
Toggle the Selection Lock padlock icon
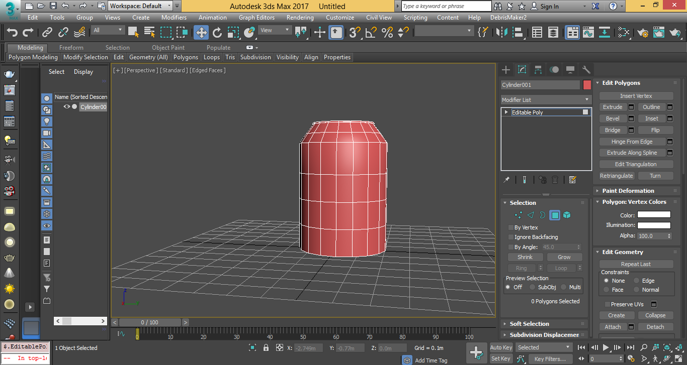click(x=266, y=347)
